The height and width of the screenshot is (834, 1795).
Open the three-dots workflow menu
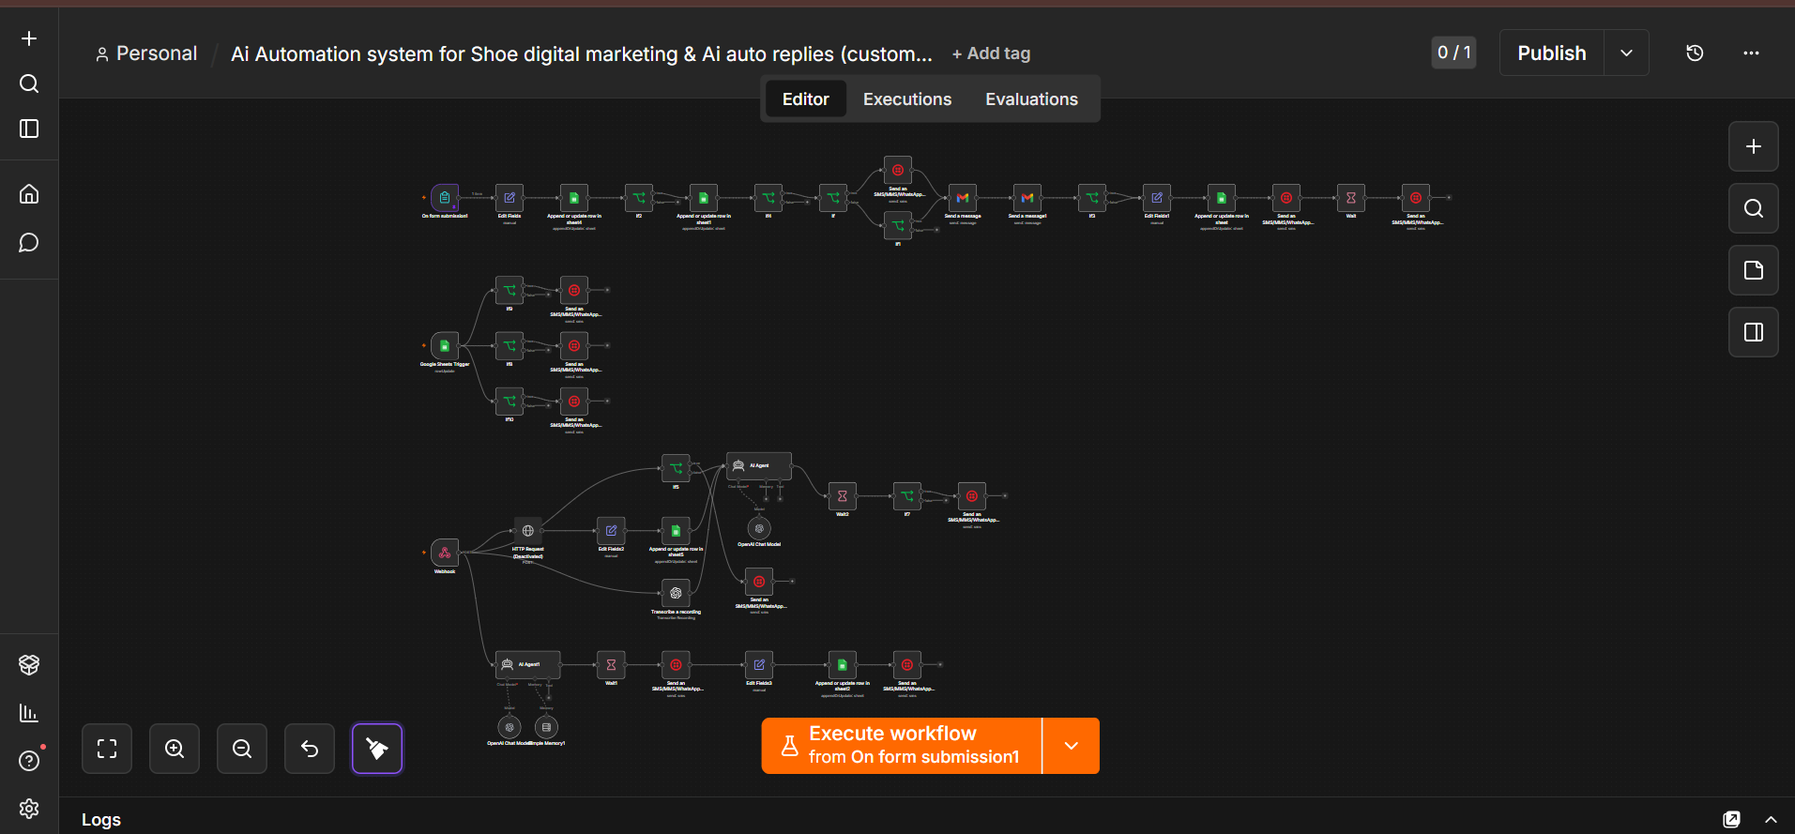point(1751,53)
